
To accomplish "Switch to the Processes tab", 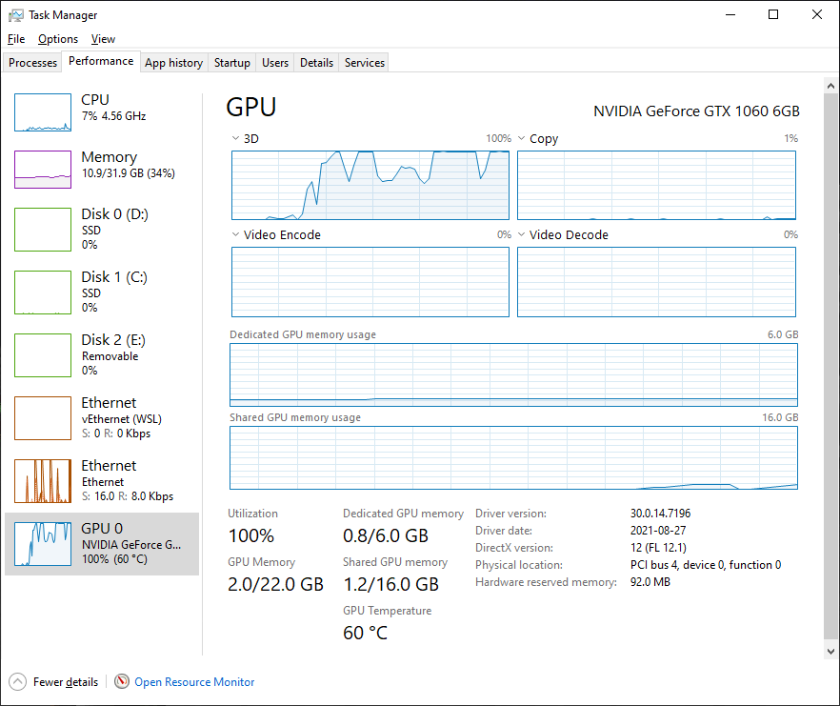I will (x=33, y=63).
